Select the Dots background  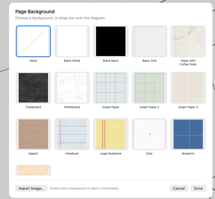click(x=149, y=134)
